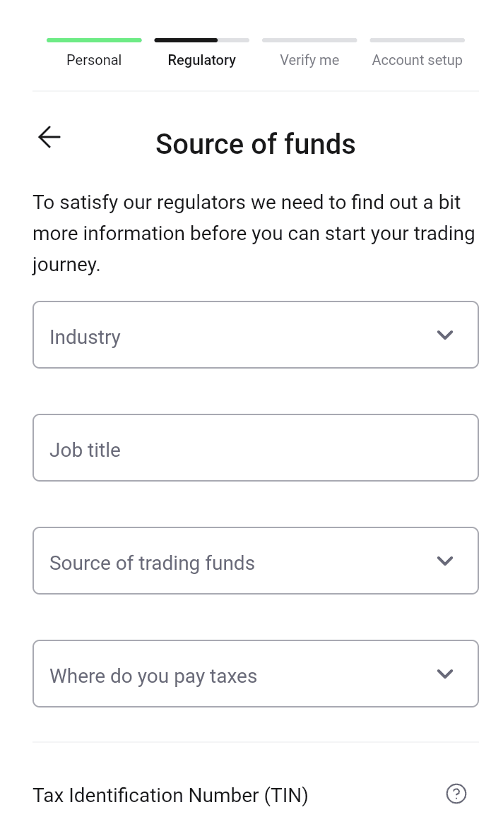Click the Where do you pay taxes chevron icon
The height and width of the screenshot is (836, 503).
click(445, 674)
